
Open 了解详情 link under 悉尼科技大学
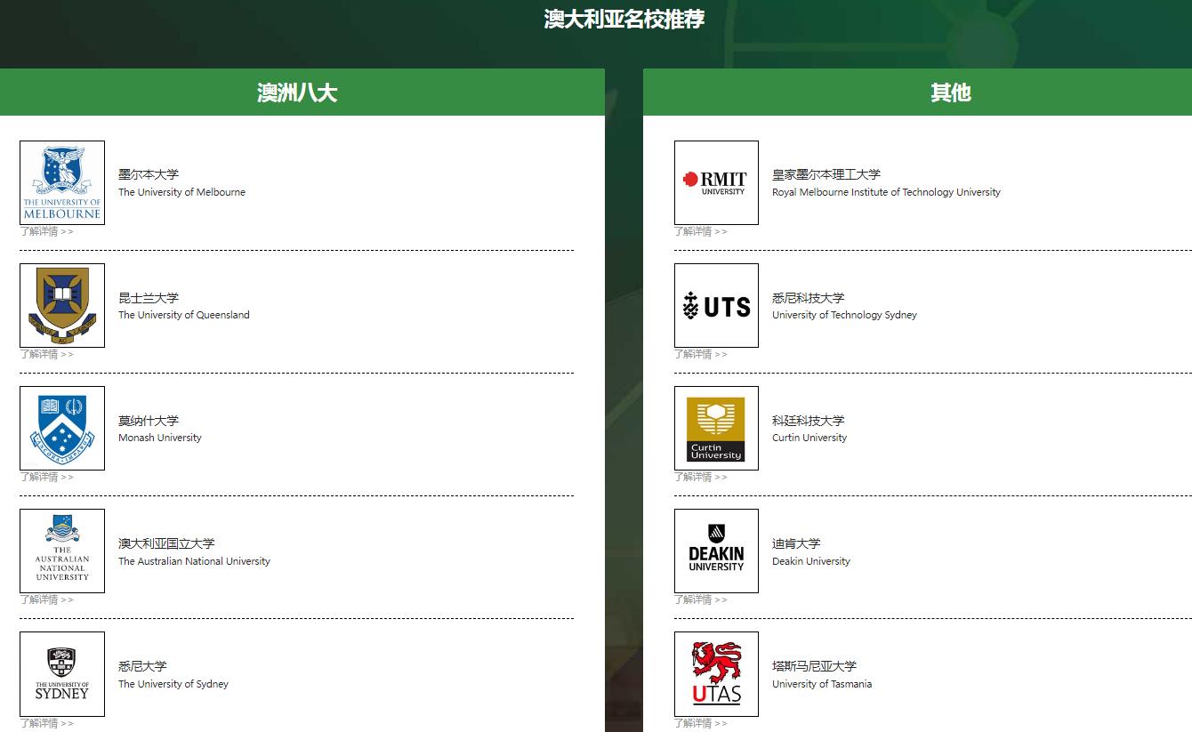[x=695, y=354]
